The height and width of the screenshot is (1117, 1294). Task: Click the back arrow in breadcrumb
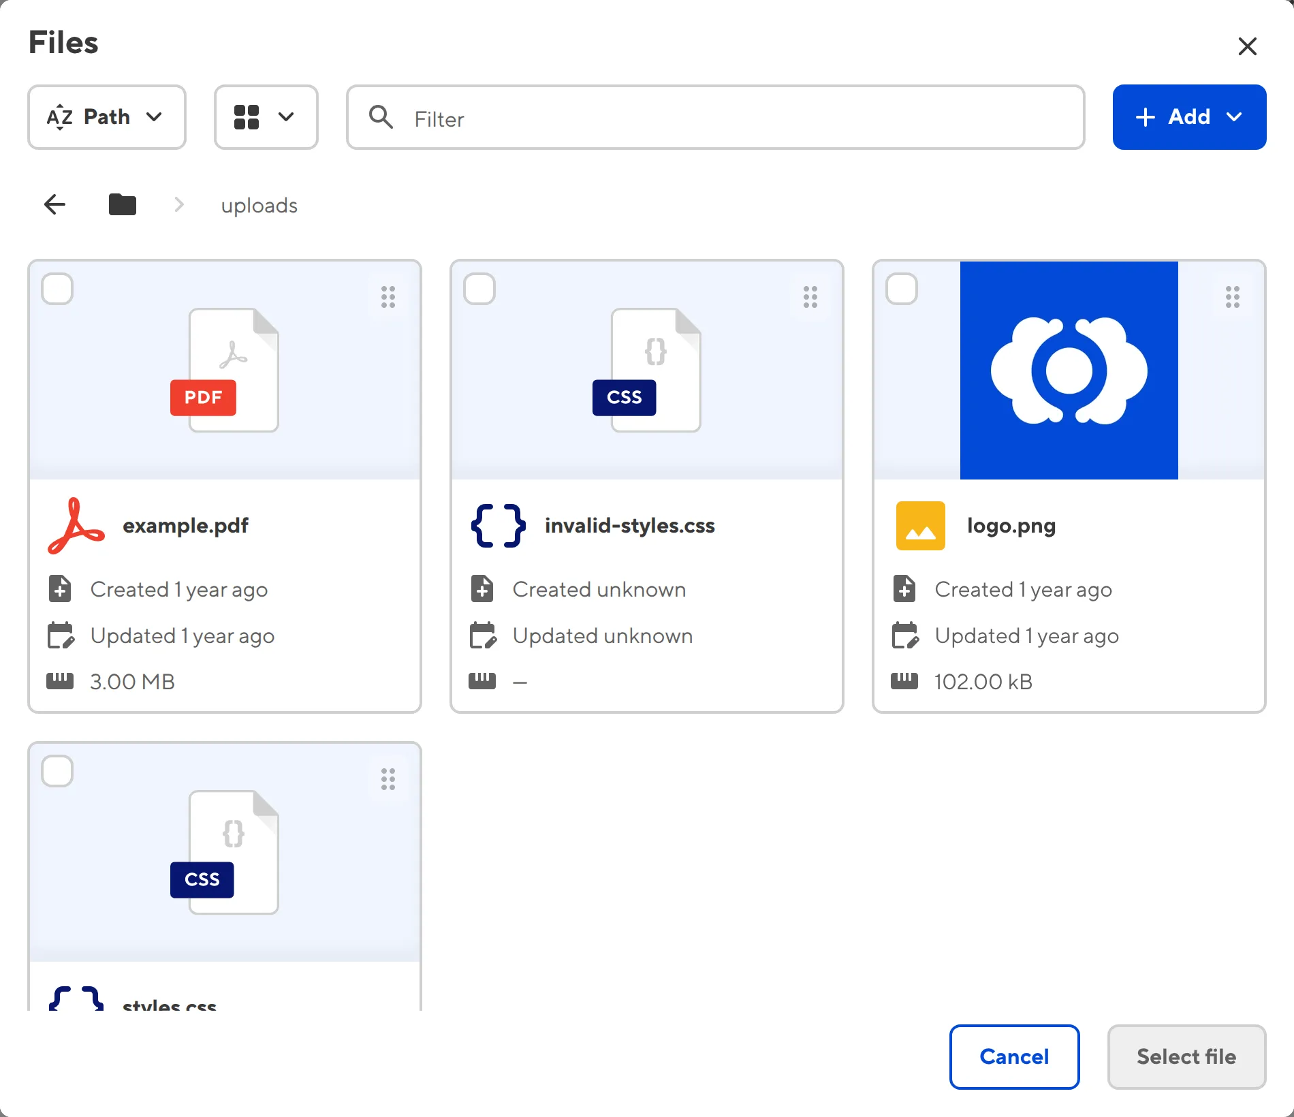[x=54, y=204]
